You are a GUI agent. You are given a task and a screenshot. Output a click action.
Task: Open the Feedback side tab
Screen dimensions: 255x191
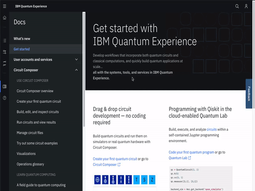pos(249,94)
